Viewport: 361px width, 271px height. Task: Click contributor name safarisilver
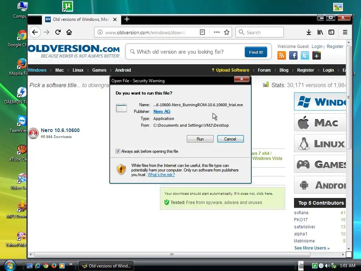pos(305,227)
